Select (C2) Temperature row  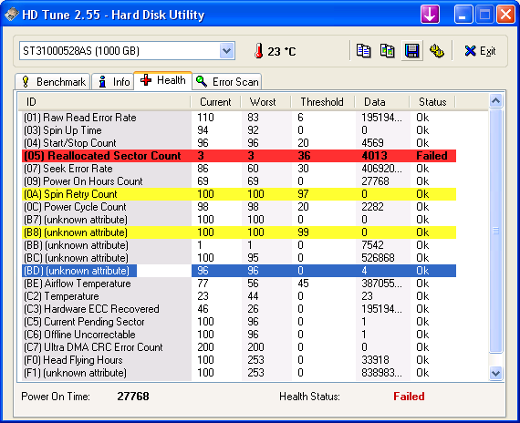tap(239, 296)
